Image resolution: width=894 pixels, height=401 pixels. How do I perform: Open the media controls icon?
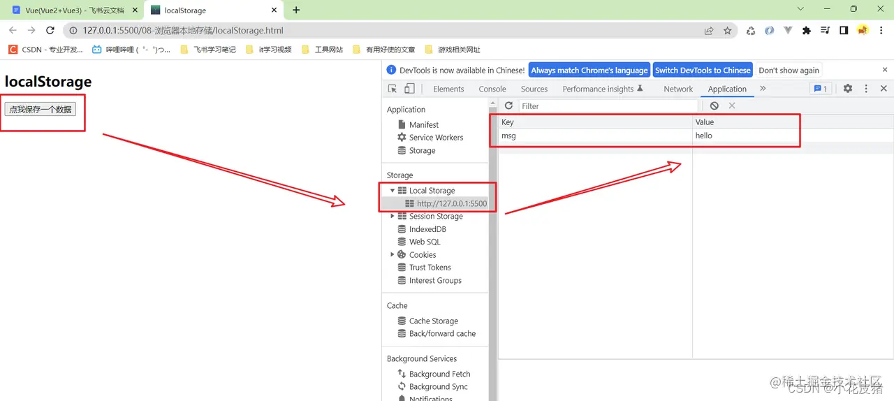(x=825, y=31)
